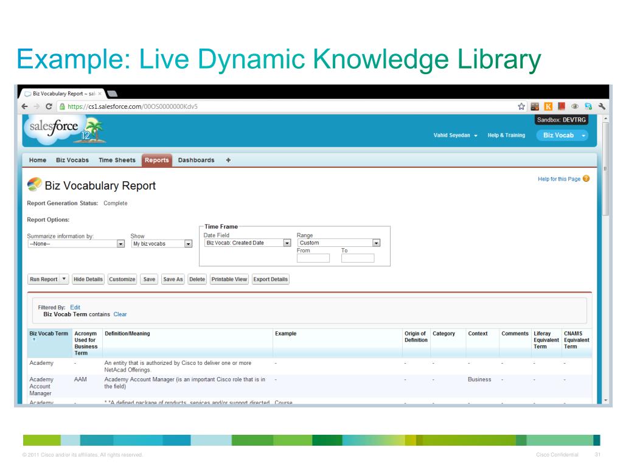Screen dimensions: 623x467
Task: Click the From date field
Action: [313, 258]
